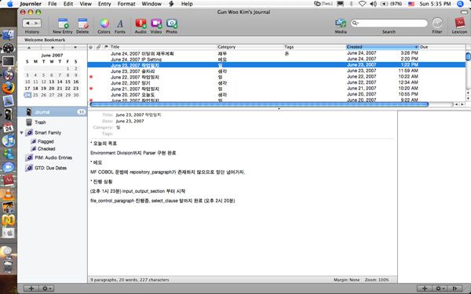The width and height of the screenshot is (471, 294).
Task: Click the volume icon in menu bar
Action: point(374,4)
